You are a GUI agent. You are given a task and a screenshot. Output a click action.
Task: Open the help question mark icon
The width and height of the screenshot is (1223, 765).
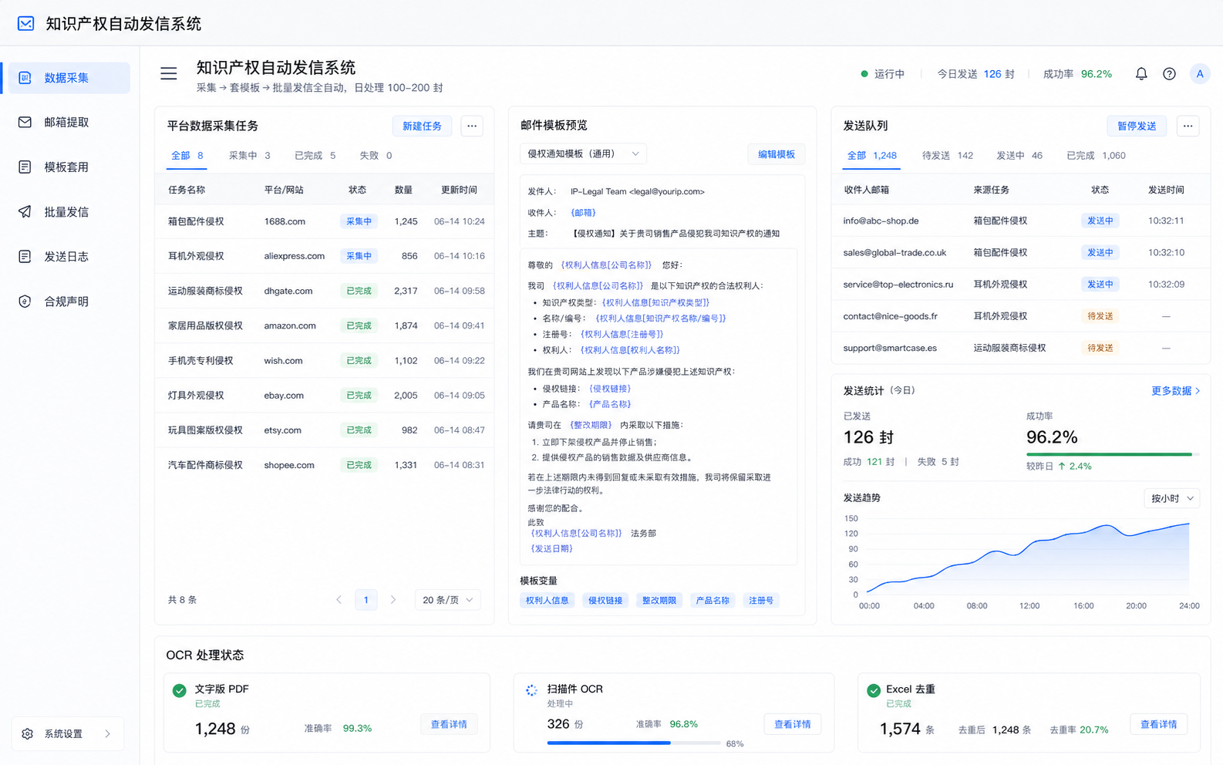point(1170,74)
